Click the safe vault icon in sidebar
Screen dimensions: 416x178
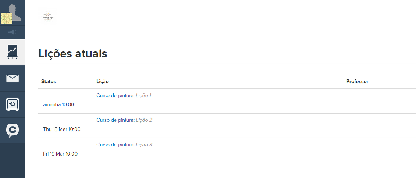point(12,104)
